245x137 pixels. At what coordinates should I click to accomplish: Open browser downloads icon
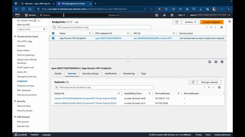coord(201,9)
